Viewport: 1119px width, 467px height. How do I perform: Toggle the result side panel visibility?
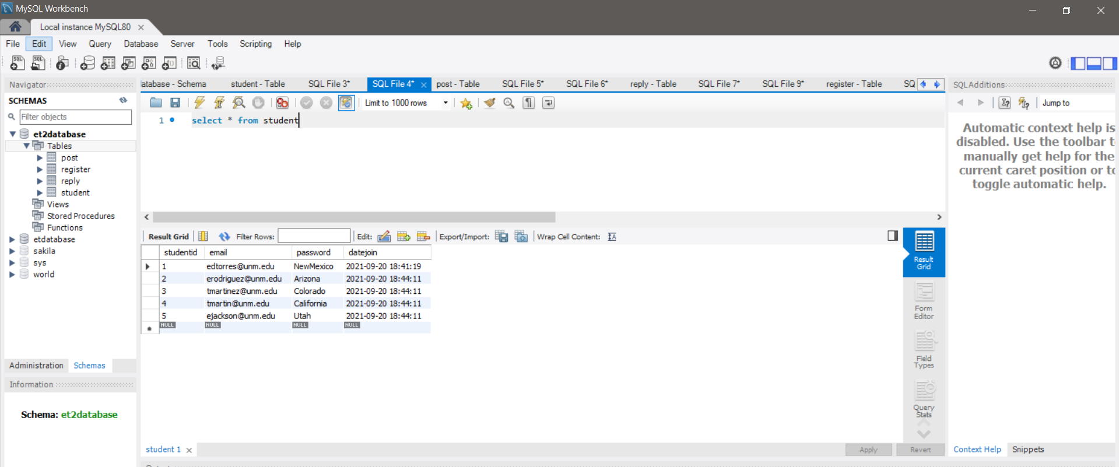(x=893, y=236)
